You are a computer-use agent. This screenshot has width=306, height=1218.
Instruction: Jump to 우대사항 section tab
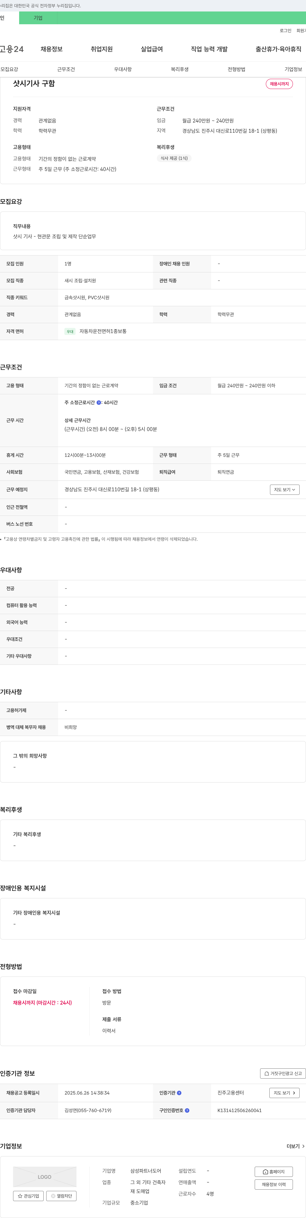(123, 69)
